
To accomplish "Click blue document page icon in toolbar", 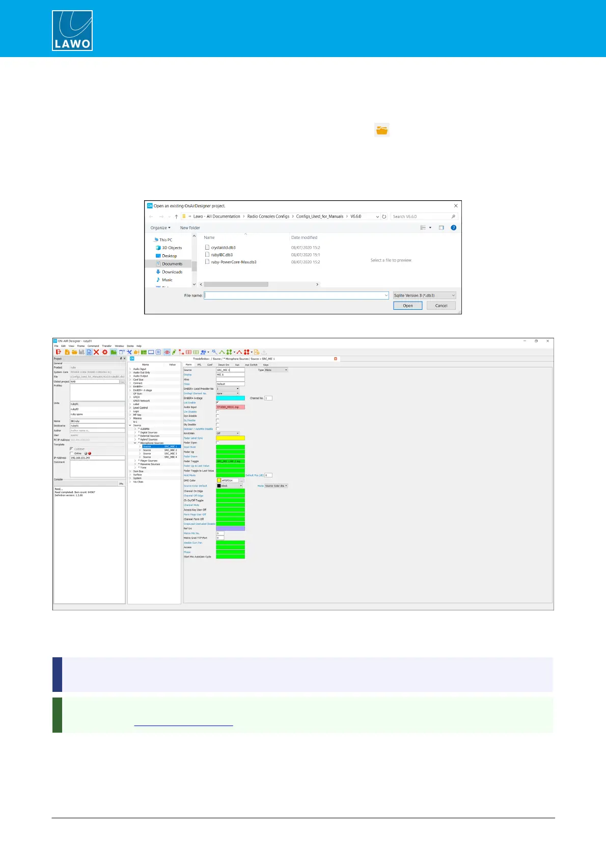I will coord(89,352).
